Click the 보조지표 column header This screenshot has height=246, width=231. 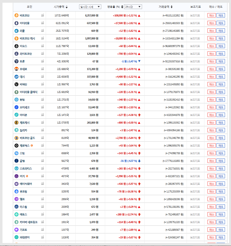tap(195, 7)
